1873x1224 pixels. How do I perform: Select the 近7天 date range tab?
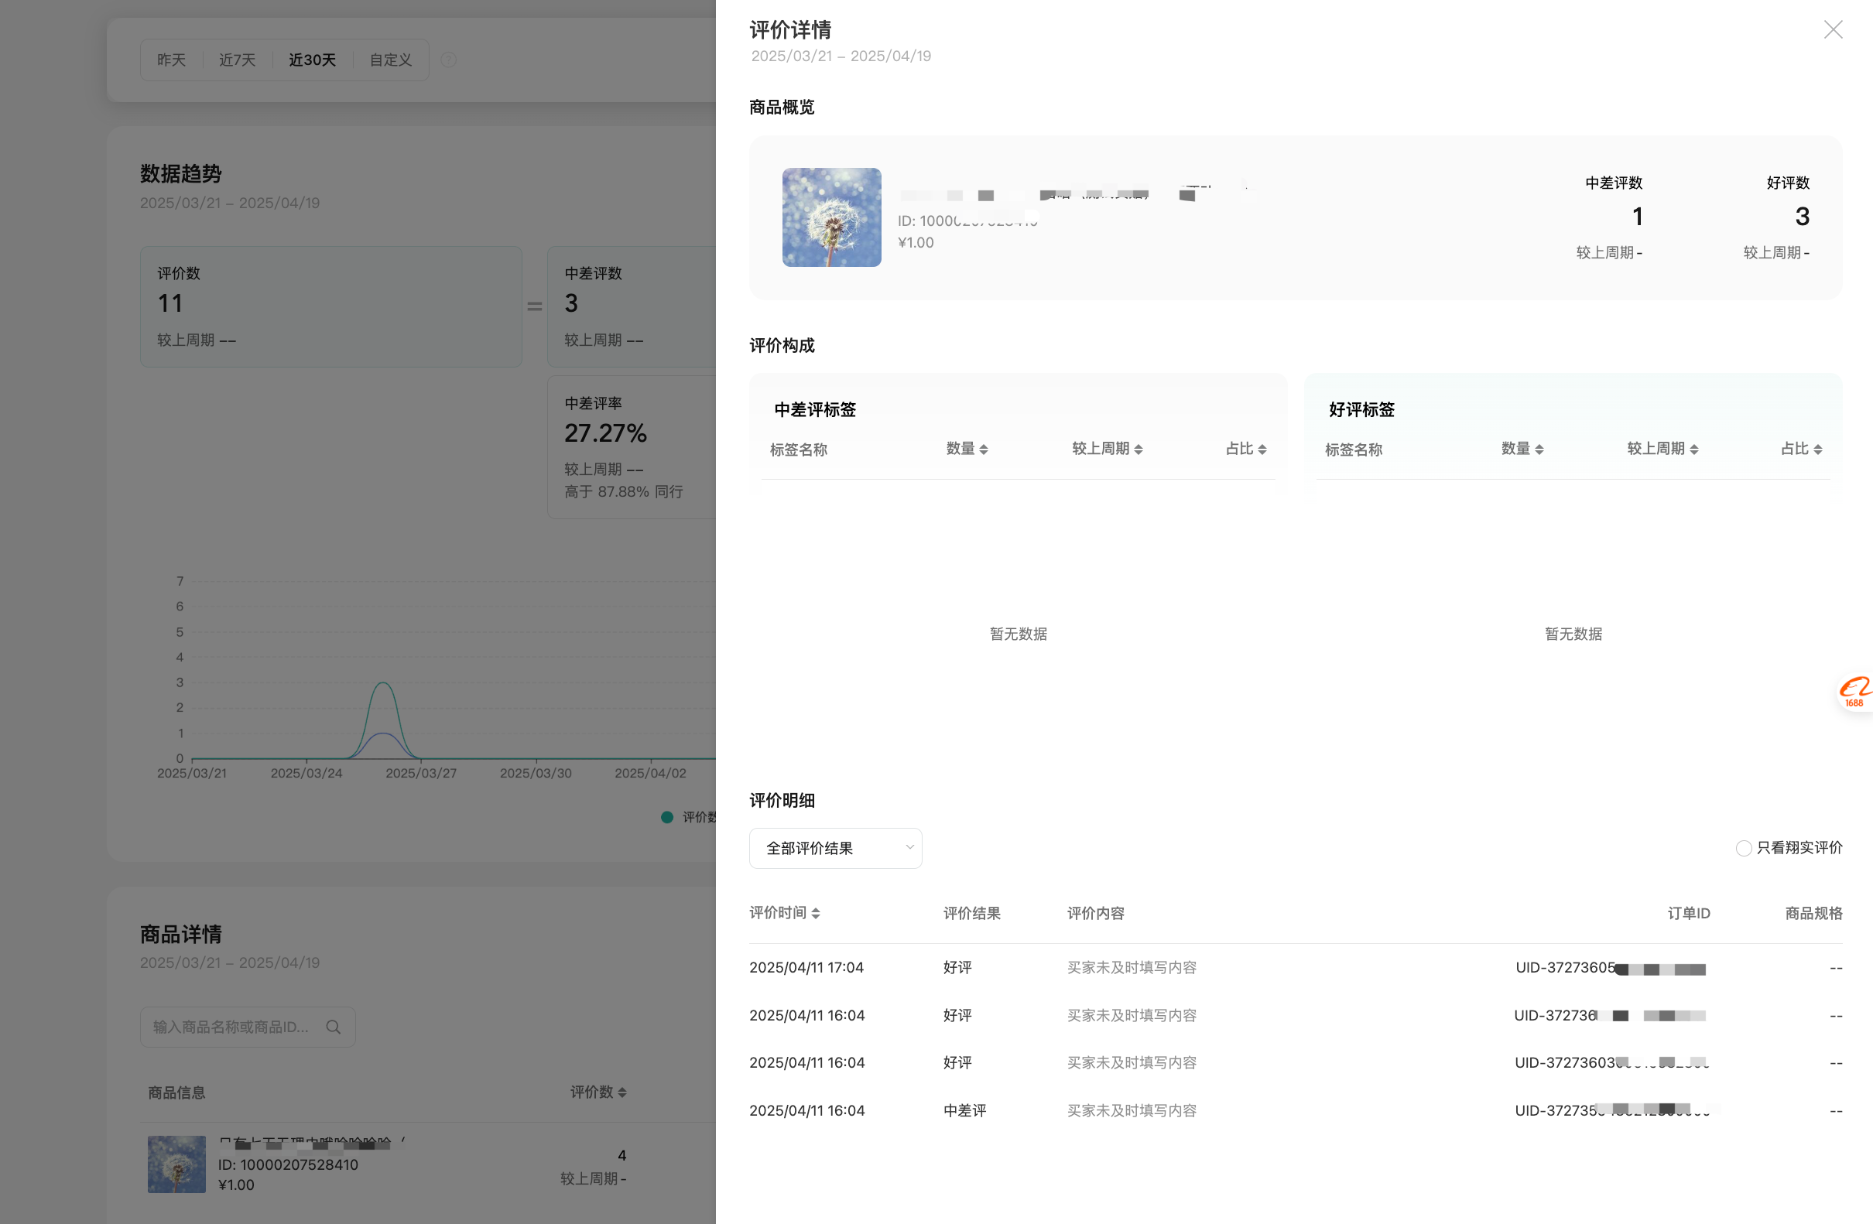coord(237,60)
